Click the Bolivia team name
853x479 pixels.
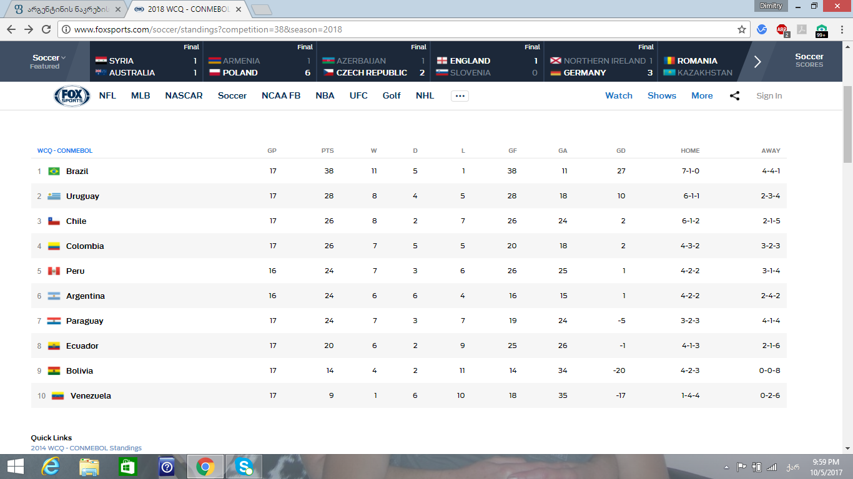(x=79, y=370)
